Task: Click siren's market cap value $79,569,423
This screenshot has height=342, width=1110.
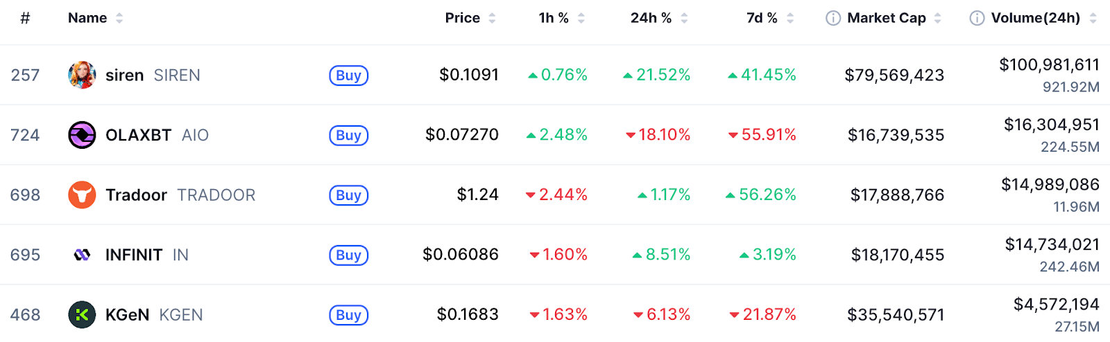Action: pyautogui.click(x=894, y=75)
